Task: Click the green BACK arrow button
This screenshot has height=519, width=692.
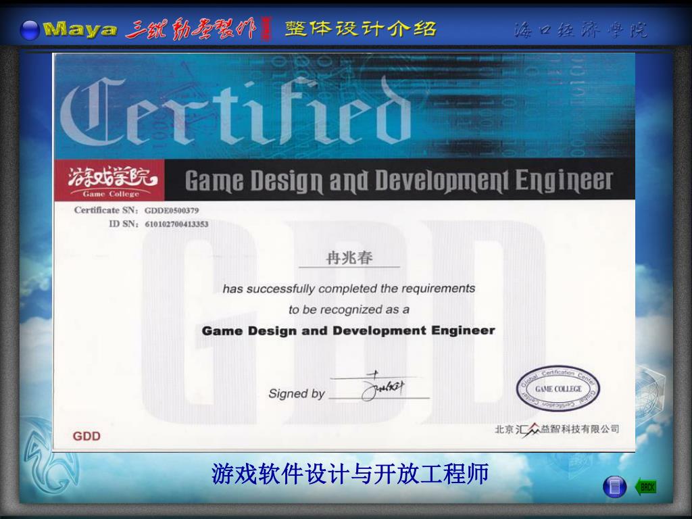Action: point(645,487)
